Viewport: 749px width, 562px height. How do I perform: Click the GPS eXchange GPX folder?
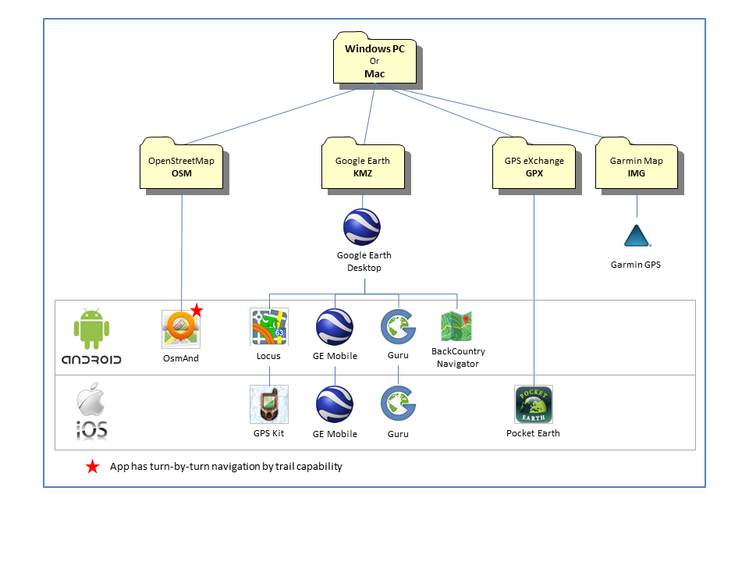[x=534, y=165]
